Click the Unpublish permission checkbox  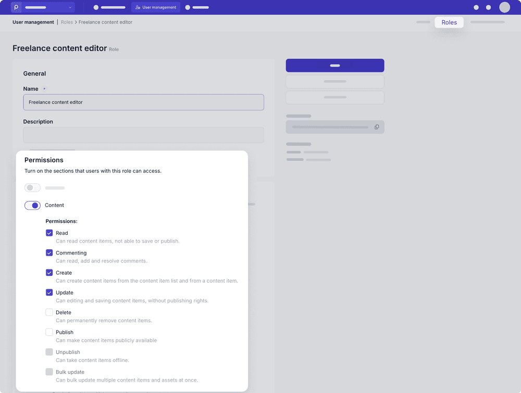[49, 352]
